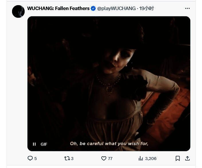
Task: Click the GIF label badge
Action: tap(44, 144)
